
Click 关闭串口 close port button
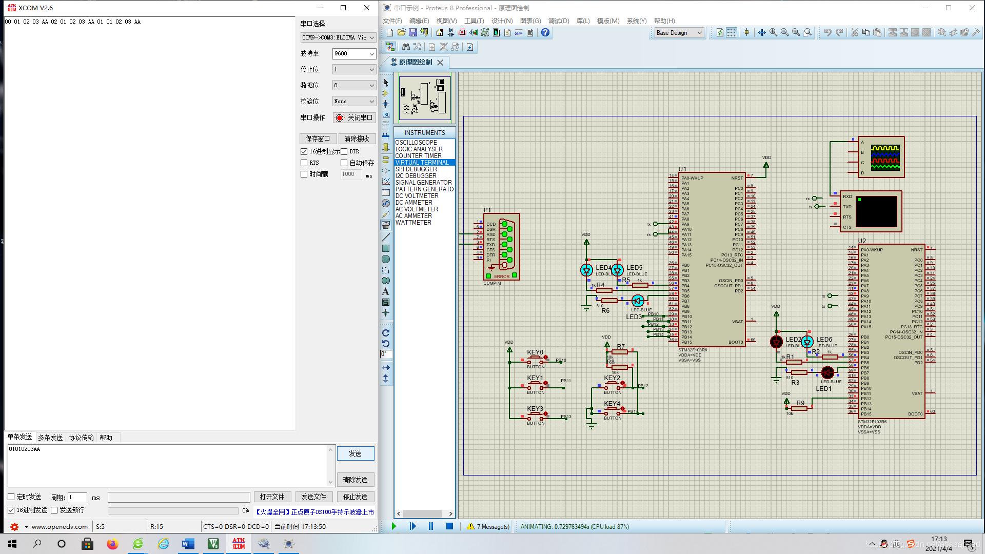pos(354,117)
